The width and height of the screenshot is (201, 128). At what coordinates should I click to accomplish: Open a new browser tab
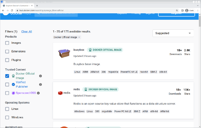click(37, 6)
